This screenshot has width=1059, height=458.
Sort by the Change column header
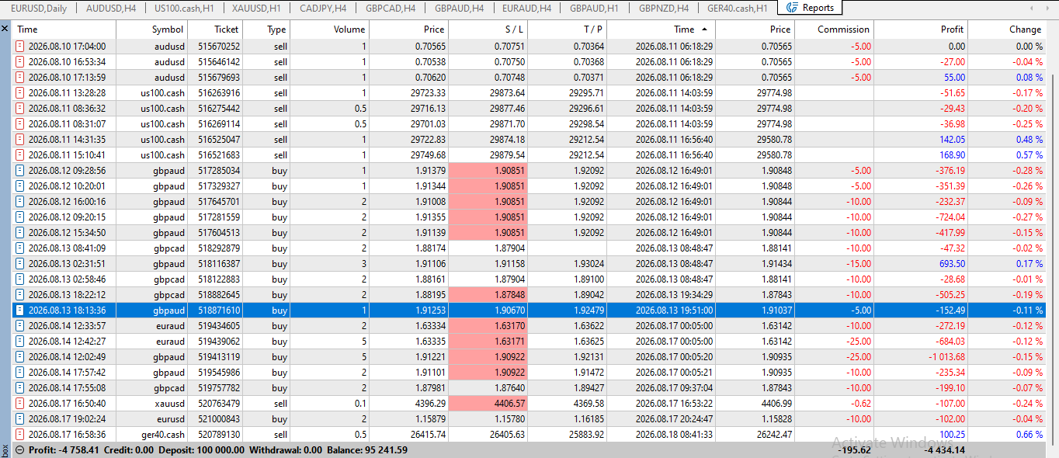tap(1007, 29)
